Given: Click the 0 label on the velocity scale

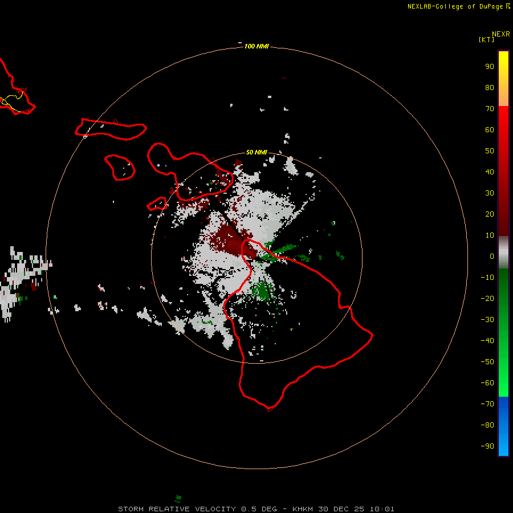Looking at the screenshot, I should click(492, 256).
